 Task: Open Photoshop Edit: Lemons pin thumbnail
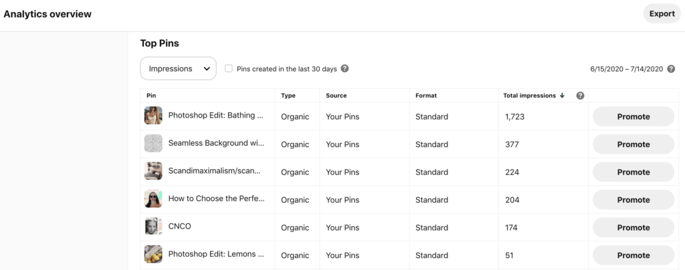click(153, 255)
